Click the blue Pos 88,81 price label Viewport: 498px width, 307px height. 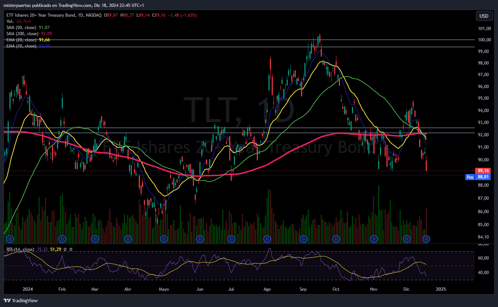[478, 177]
